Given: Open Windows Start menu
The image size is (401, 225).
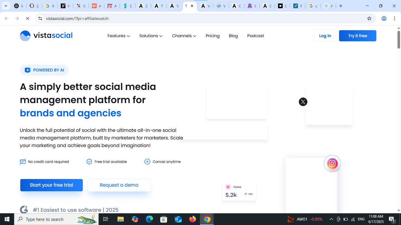Looking at the screenshot, I should click(x=7, y=219).
